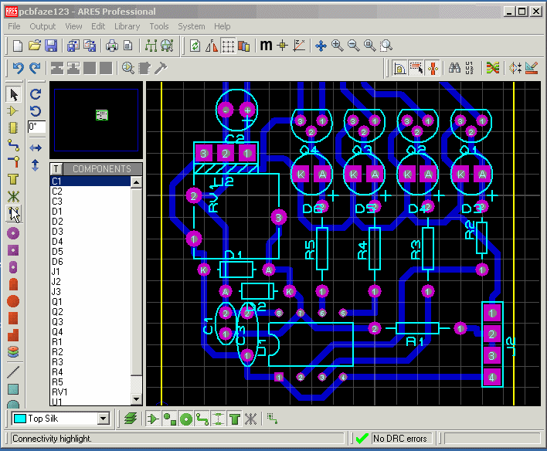Toggle the auto track necking button
This screenshot has height=451, width=547.
click(433, 68)
